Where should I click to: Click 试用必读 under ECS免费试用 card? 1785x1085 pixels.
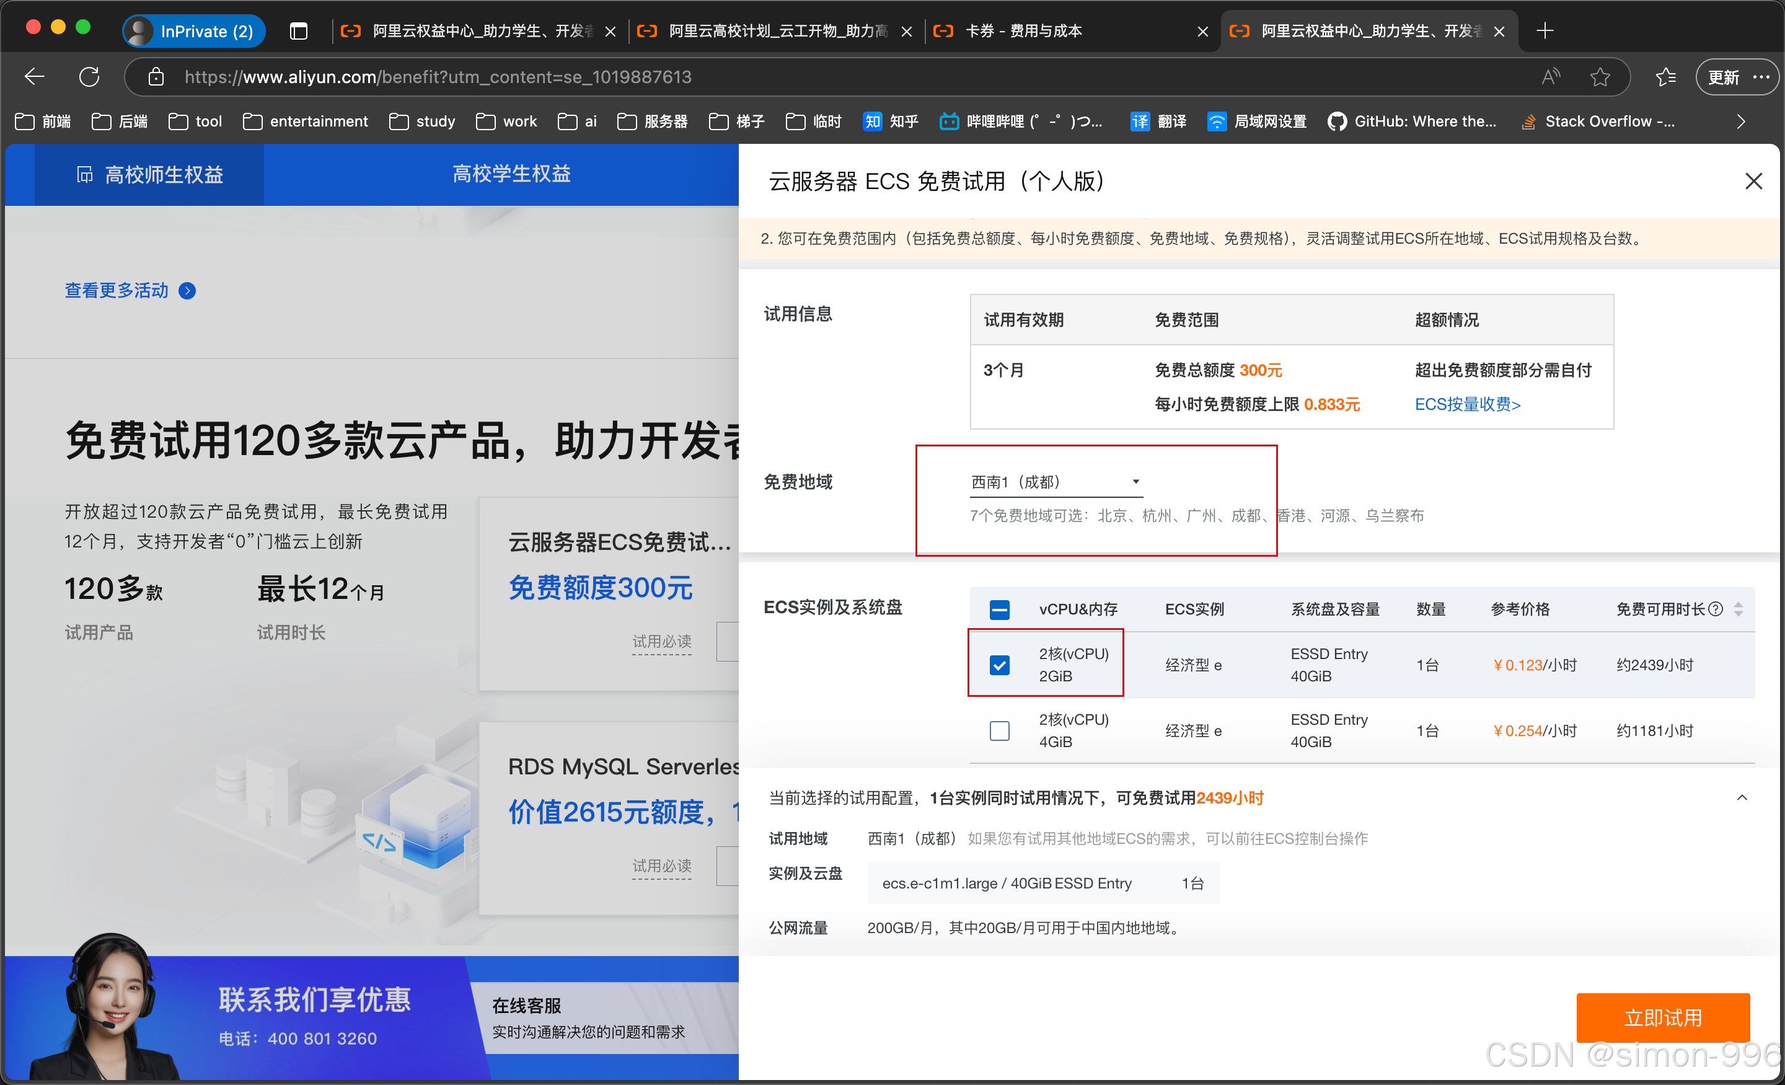[661, 642]
